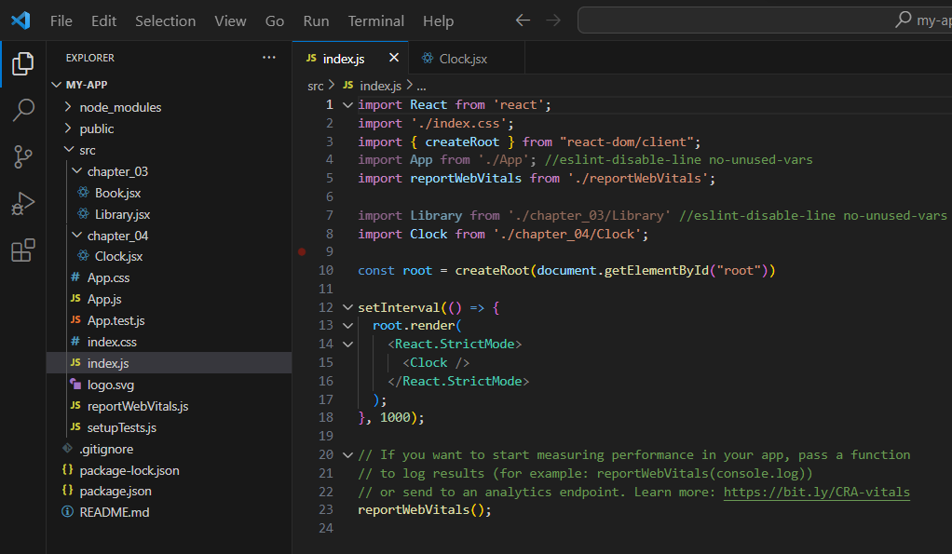
Task: Open Clock.jsx in the explorer tree
Action: (118, 256)
